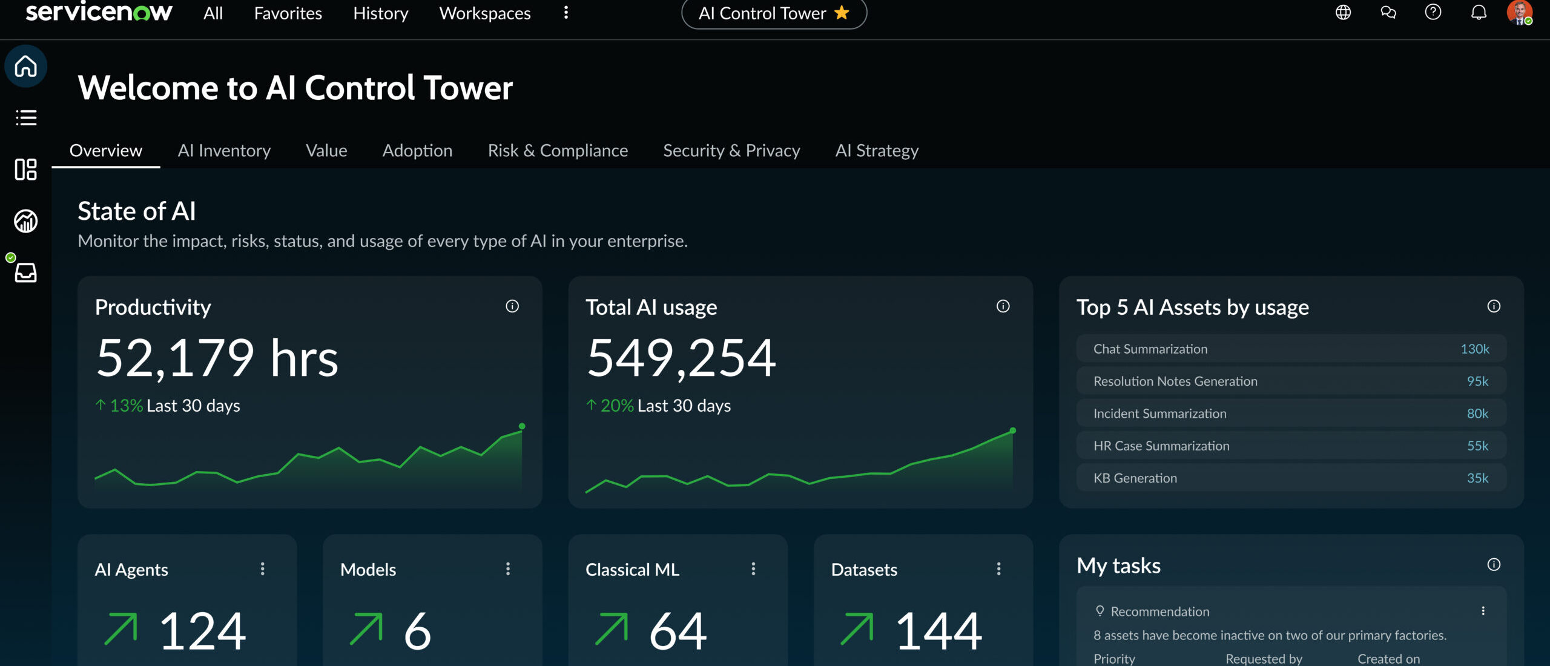The height and width of the screenshot is (666, 1550).
Task: Click the AI Agents trend arrow icon
Action: coord(120,628)
